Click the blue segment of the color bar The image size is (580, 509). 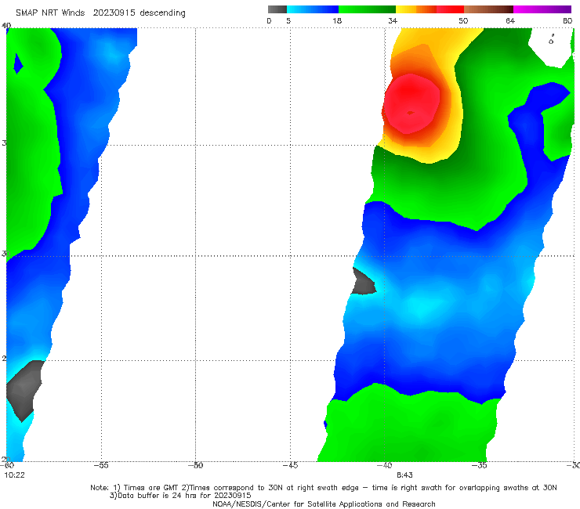pyautogui.click(x=313, y=9)
